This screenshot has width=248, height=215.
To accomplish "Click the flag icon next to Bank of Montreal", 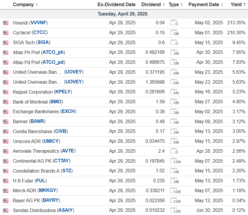I will tap(6, 102).
